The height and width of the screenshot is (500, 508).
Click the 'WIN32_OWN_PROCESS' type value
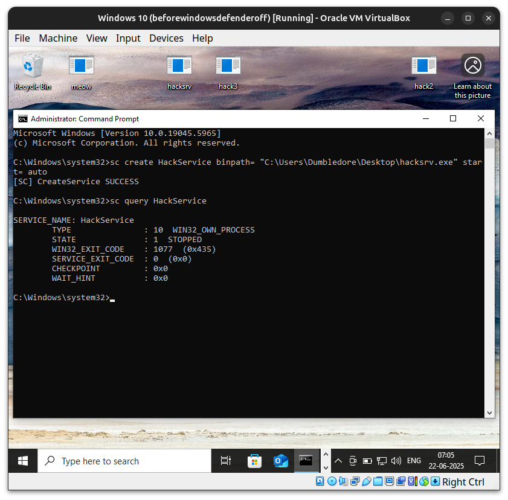(x=213, y=230)
